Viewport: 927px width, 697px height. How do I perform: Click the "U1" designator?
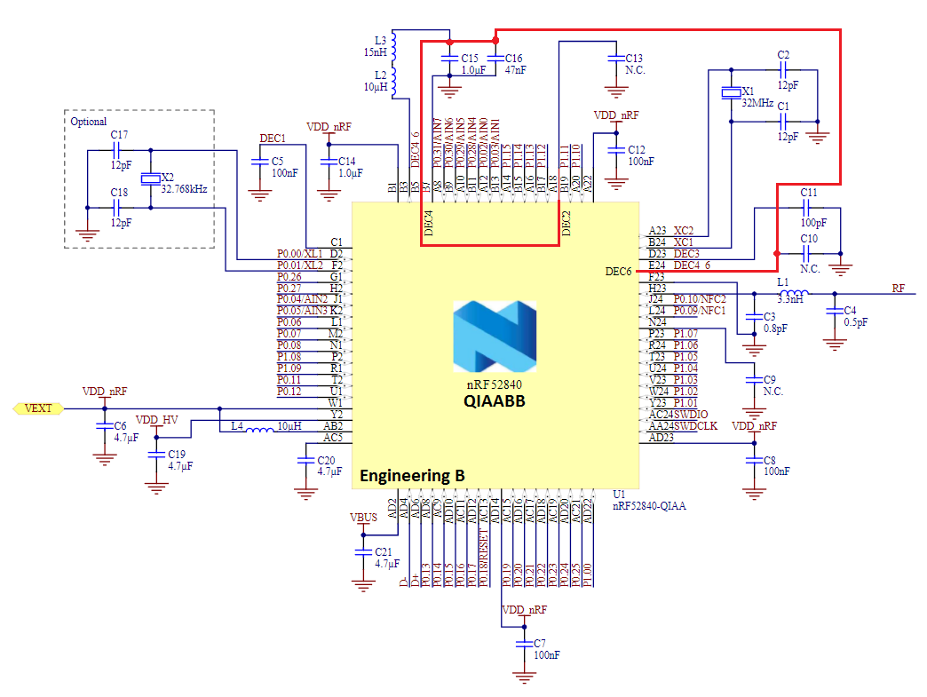[x=618, y=495]
